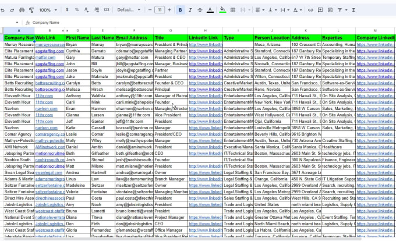Open the 100% zoom dropdown
The width and height of the screenshot is (396, 241).
tap(48, 10)
